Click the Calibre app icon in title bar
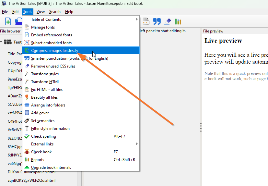268x186 pixels. [x=4, y=4]
